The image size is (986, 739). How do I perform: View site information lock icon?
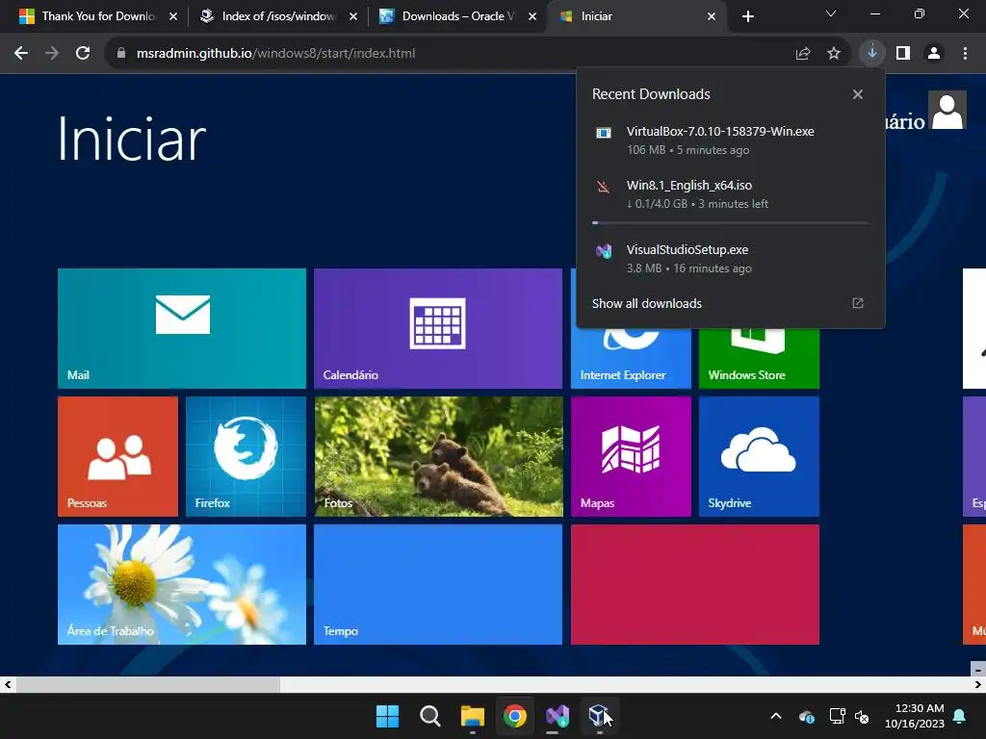coord(121,54)
